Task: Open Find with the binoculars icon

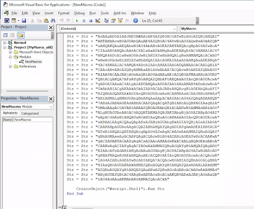Action: (x=53, y=21)
